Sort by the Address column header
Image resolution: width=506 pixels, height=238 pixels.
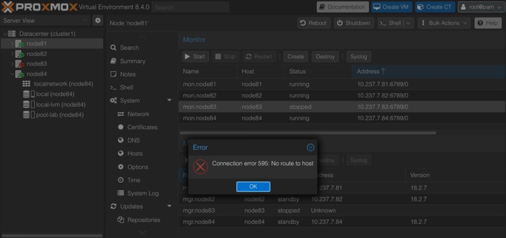(429, 71)
